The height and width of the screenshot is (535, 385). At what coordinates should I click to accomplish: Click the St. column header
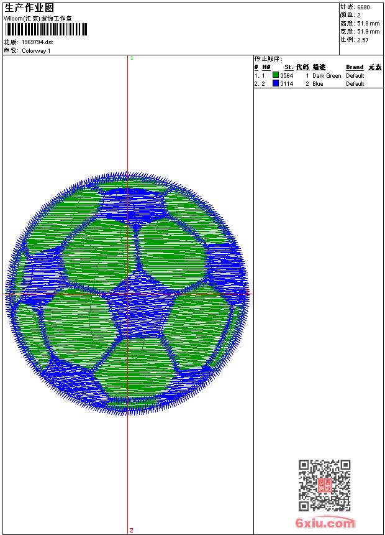[x=288, y=67]
